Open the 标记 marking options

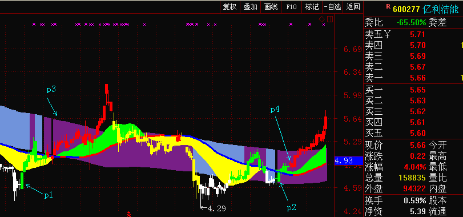click(x=312, y=7)
